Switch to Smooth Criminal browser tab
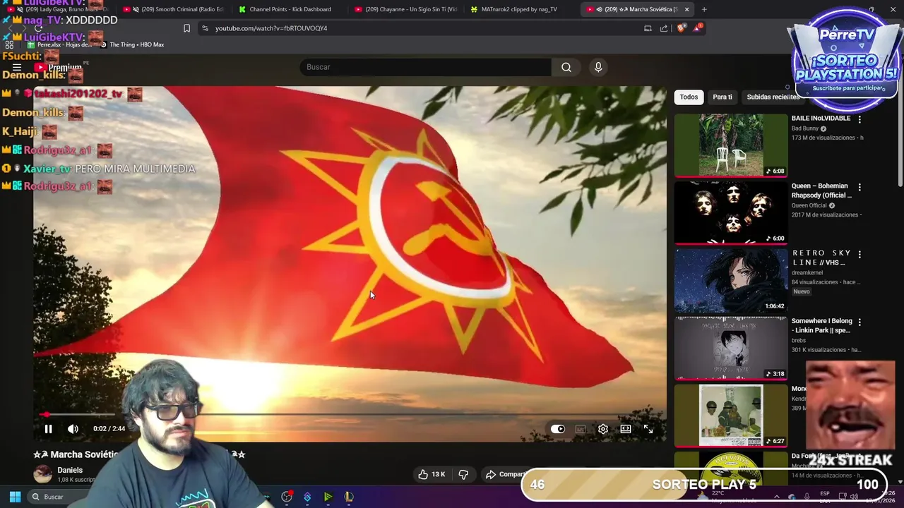Screen dimensions: 904x508 click(x=173, y=9)
